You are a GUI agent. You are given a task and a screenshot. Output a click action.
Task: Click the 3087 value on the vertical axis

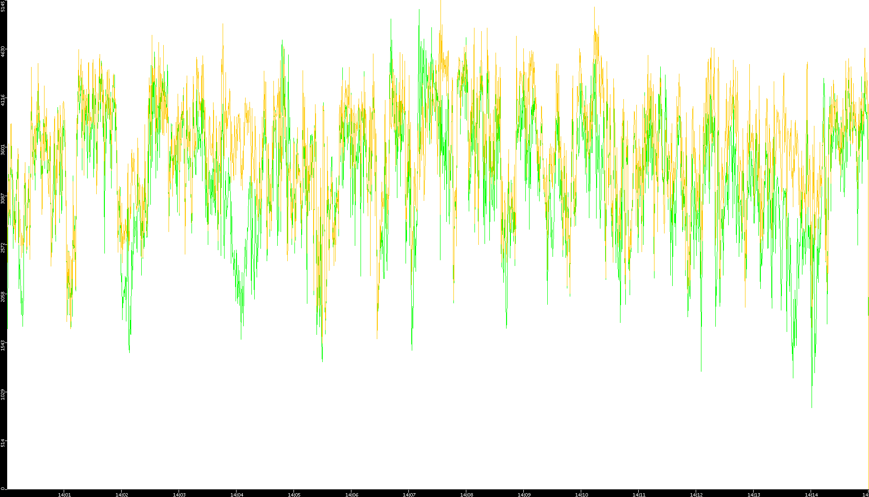pos(3,199)
